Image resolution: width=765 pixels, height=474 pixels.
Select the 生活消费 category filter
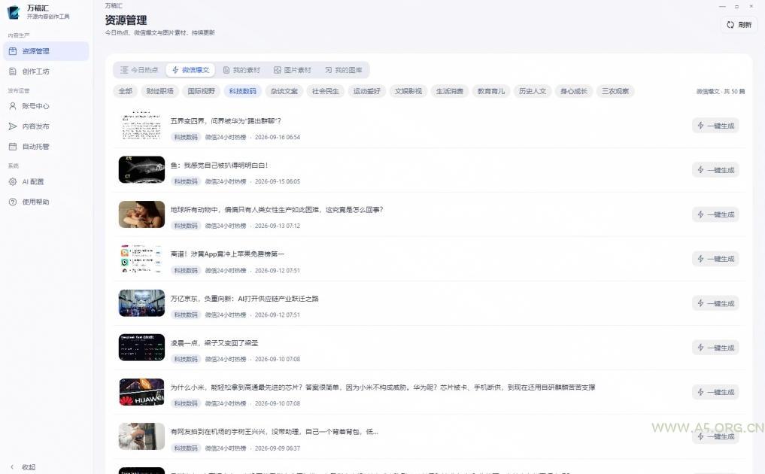click(x=450, y=91)
